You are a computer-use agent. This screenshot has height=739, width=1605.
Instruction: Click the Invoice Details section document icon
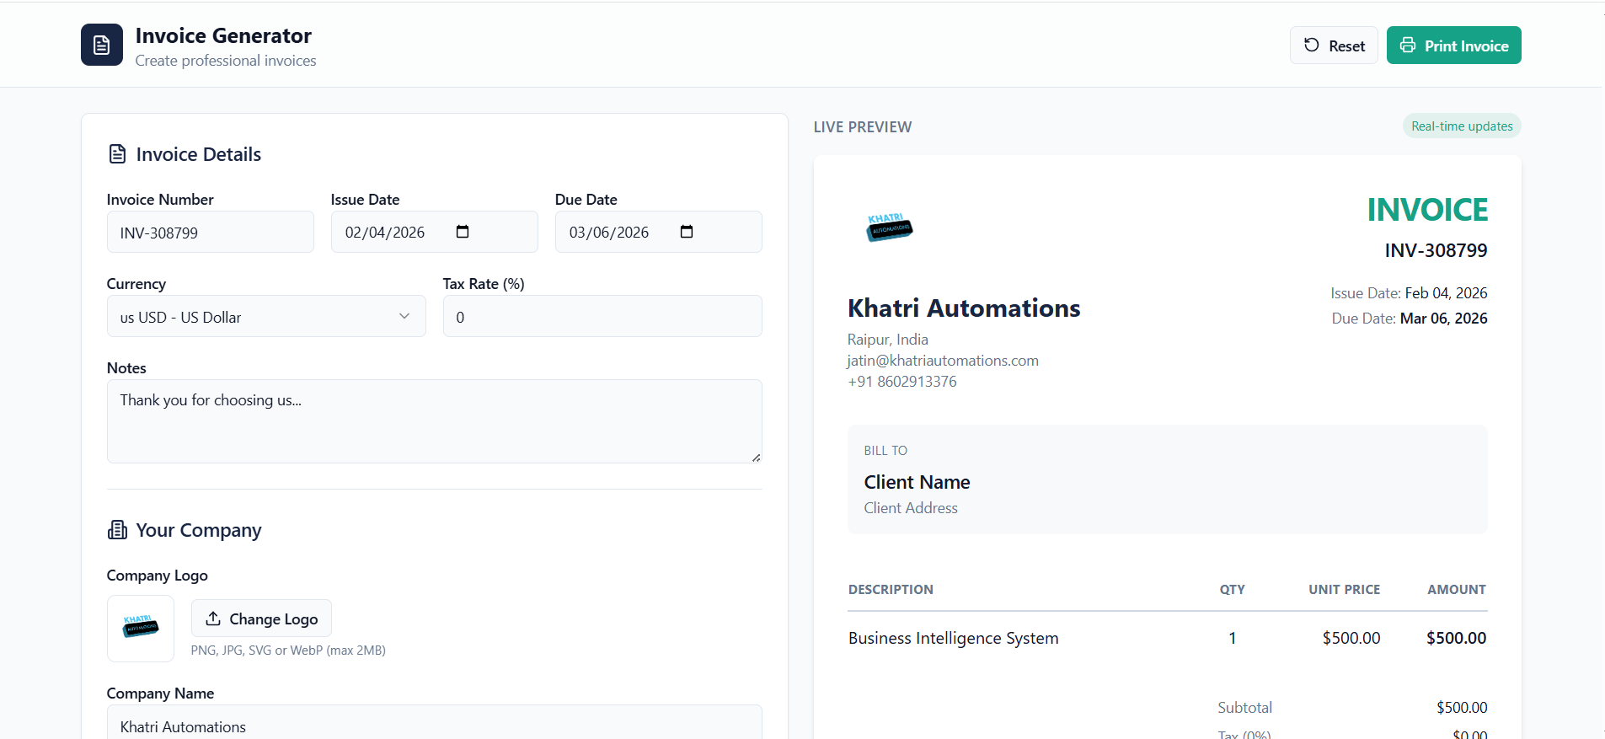pos(118,154)
